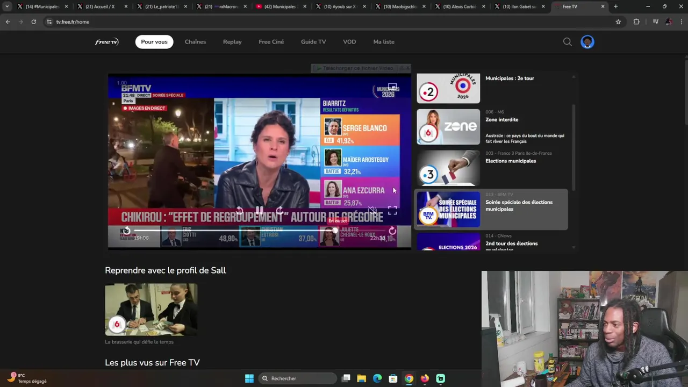This screenshot has height=387, width=688.
Task: Unmute the video player sound
Action: pyautogui.click(x=372, y=211)
